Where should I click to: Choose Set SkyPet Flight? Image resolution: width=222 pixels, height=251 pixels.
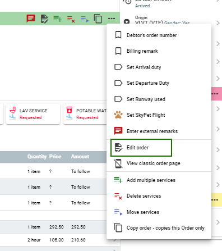click(x=159, y=115)
